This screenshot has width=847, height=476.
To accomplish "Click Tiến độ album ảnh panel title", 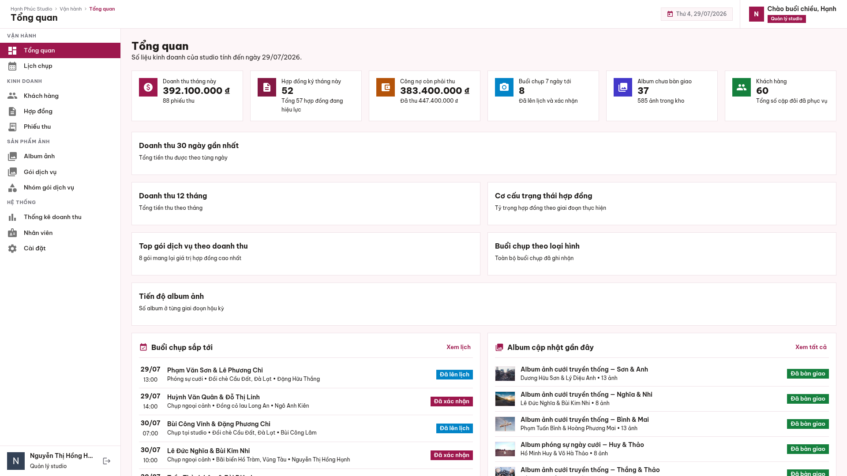I will click(x=171, y=297).
